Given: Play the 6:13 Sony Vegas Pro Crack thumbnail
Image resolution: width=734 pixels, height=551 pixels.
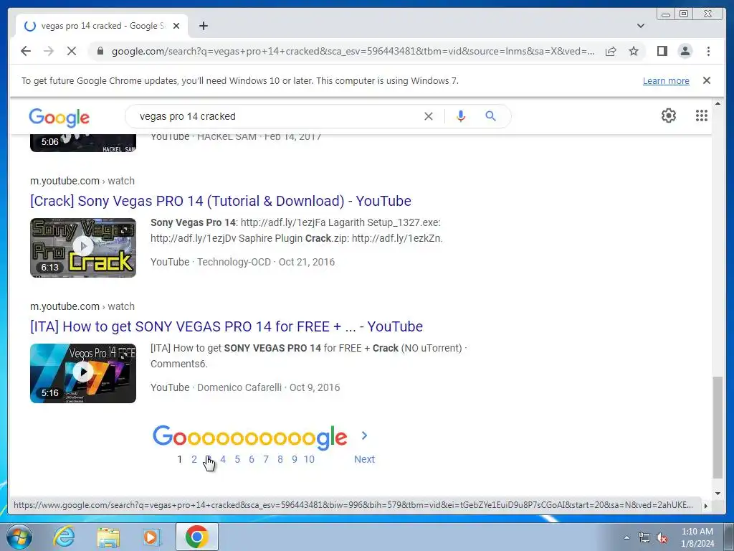Looking at the screenshot, I should [83, 248].
